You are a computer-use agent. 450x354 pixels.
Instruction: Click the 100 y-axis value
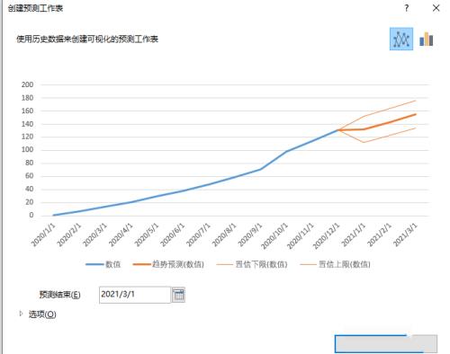(27, 150)
